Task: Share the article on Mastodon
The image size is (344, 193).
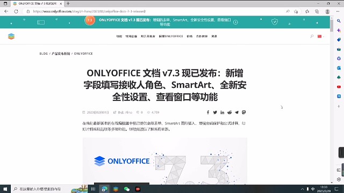Action: click(x=243, y=112)
